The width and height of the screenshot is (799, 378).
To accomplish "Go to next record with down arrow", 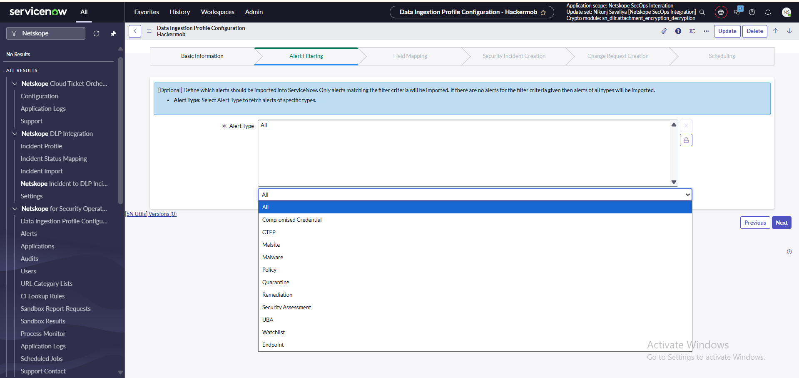I will click(789, 31).
